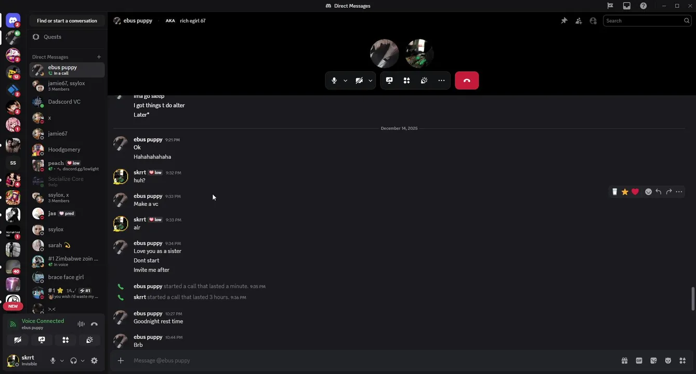Open ebus puppy direct message
This screenshot has height=374, width=696.
pos(67,70)
